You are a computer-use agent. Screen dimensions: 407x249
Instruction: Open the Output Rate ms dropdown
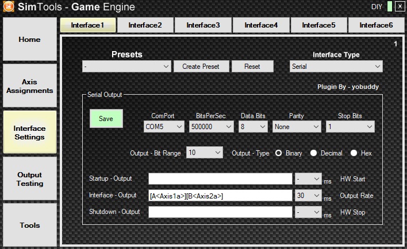308,196
